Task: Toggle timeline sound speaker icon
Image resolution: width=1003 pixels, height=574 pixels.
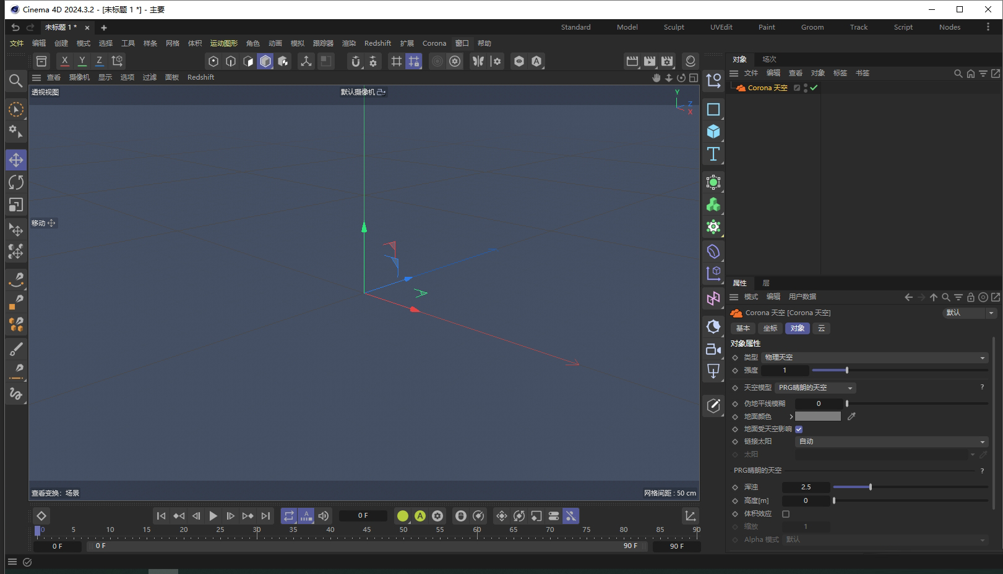Action: (324, 516)
